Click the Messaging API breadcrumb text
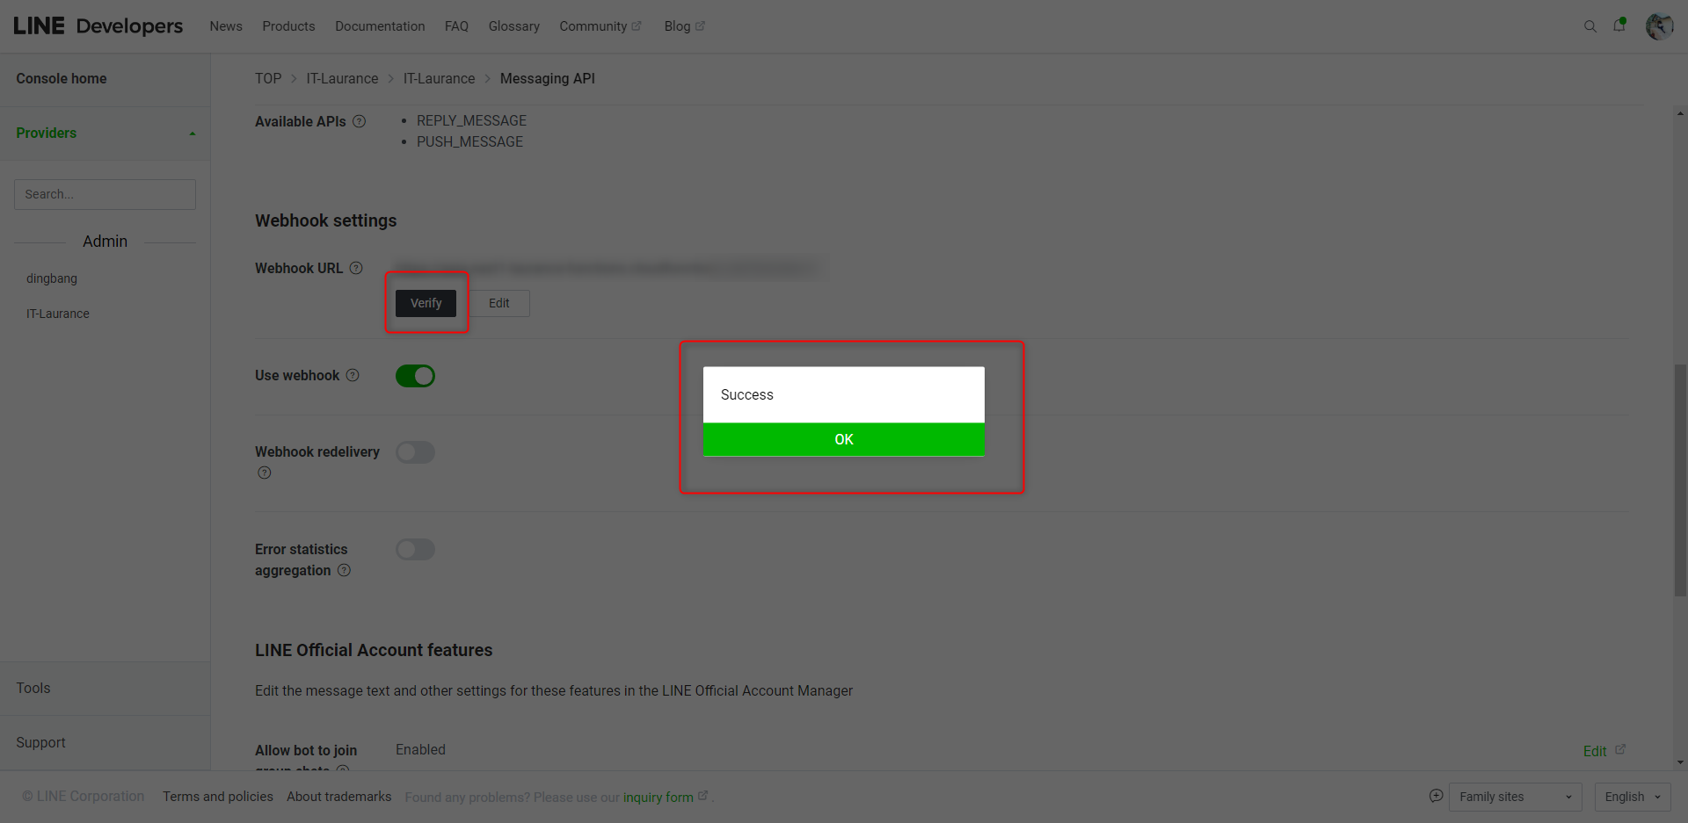Screen dimensions: 1688x823 click(x=548, y=78)
